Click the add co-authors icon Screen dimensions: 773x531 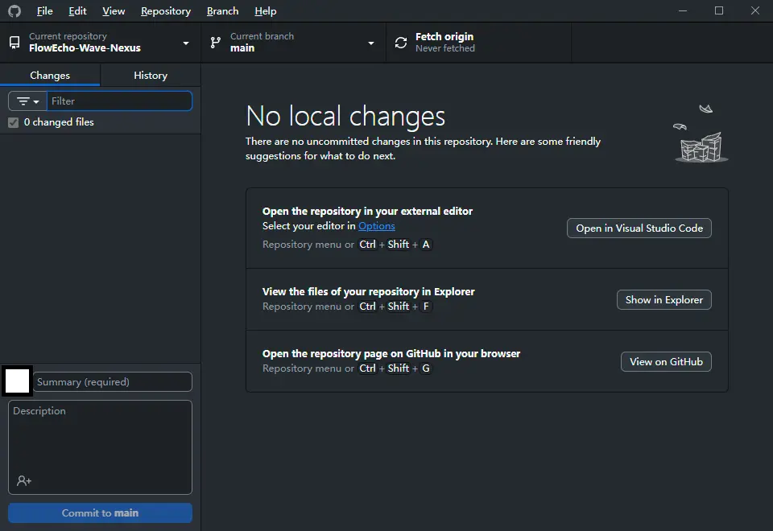coord(24,480)
